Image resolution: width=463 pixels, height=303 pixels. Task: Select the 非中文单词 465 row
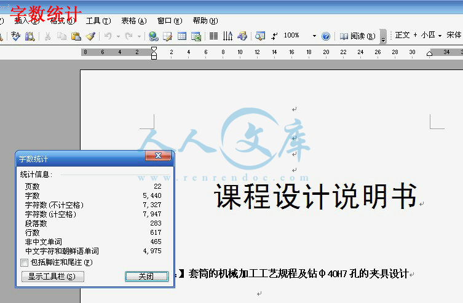coord(93,242)
